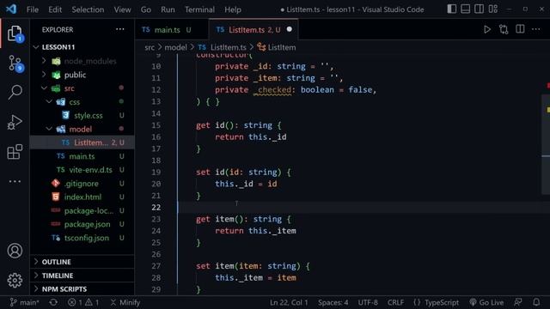Switch to the main.ts editor tab
550x309 pixels.
click(x=172, y=30)
